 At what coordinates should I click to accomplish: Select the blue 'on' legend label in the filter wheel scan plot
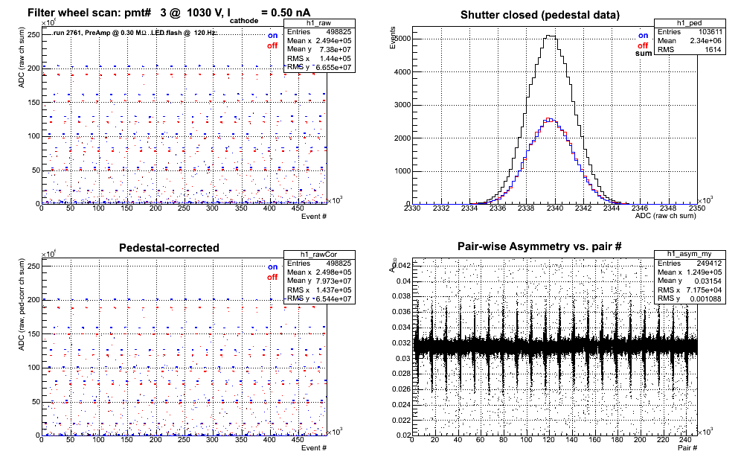click(x=273, y=36)
